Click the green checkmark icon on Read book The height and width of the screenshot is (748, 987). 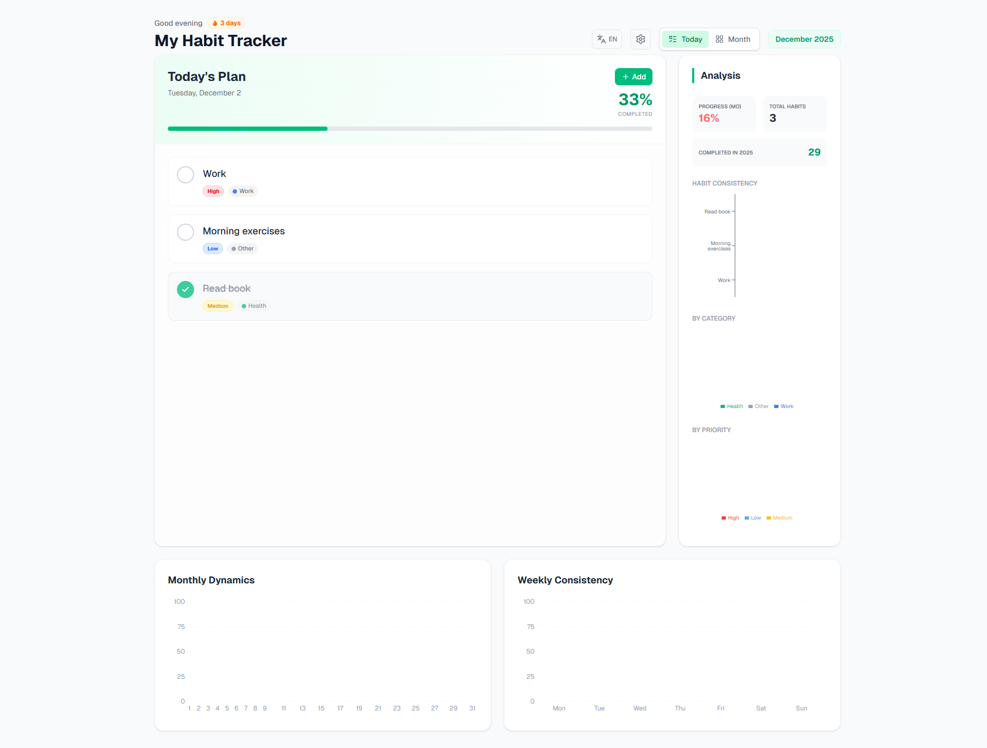pos(185,290)
